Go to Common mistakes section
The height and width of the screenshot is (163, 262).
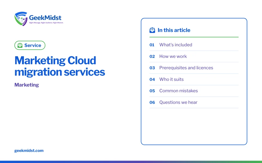point(178,91)
